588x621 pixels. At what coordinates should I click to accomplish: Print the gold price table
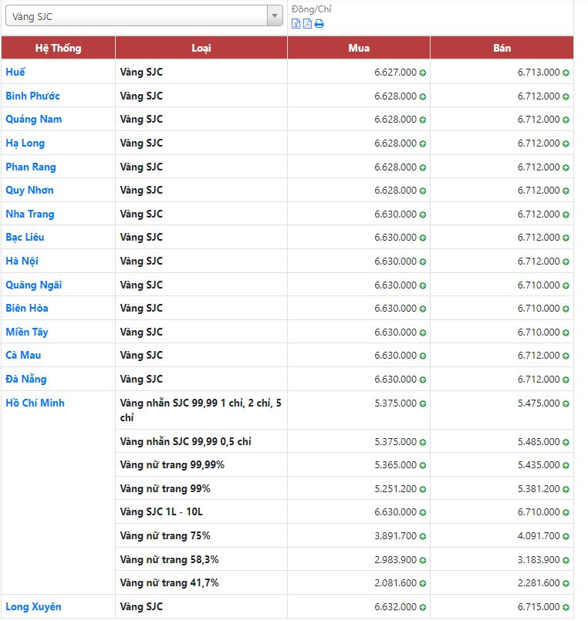[319, 24]
